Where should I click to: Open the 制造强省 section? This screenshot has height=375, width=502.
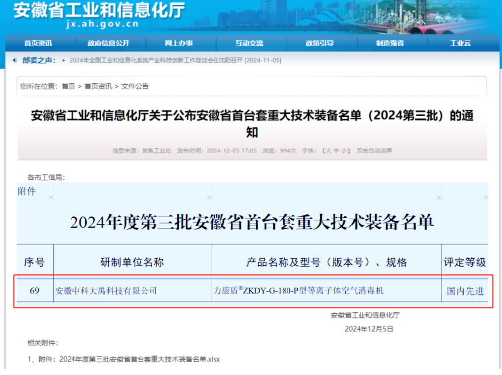(x=391, y=43)
